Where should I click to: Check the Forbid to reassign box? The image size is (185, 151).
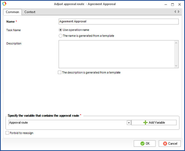pos(7,133)
